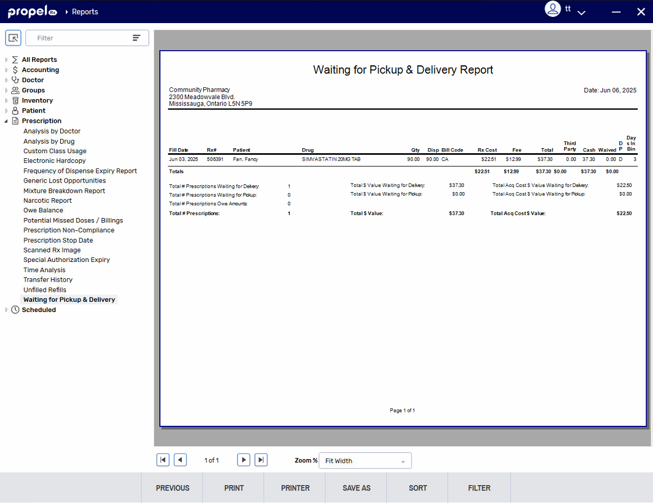Viewport: 653px width, 503px height.
Task: Expand the Patient tree node
Action: point(6,110)
